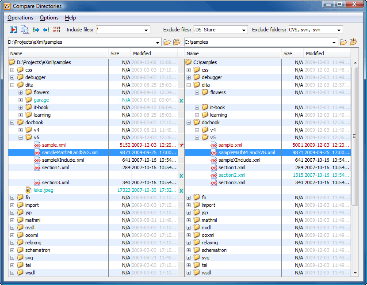Click size value 5001 of right sample.xml

coord(298,145)
